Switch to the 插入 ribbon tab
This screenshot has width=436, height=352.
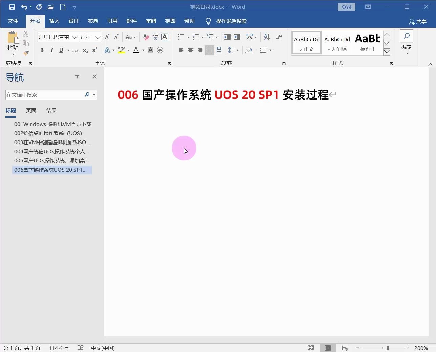(x=54, y=21)
